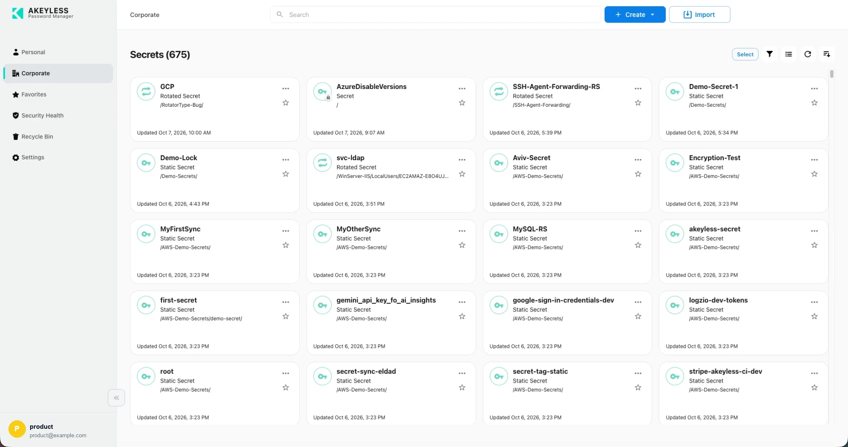Image resolution: width=848 pixels, height=447 pixels.
Task: Click the Select button
Action: pos(745,54)
